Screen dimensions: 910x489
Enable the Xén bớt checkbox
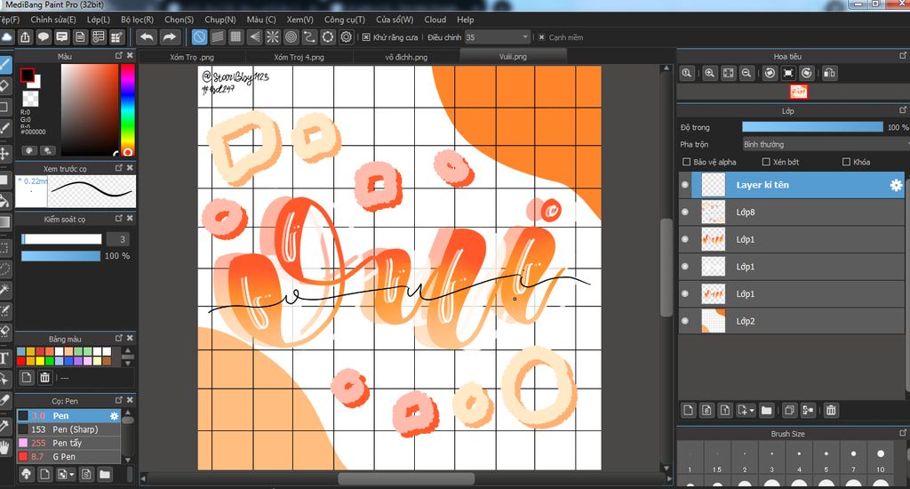pos(766,162)
